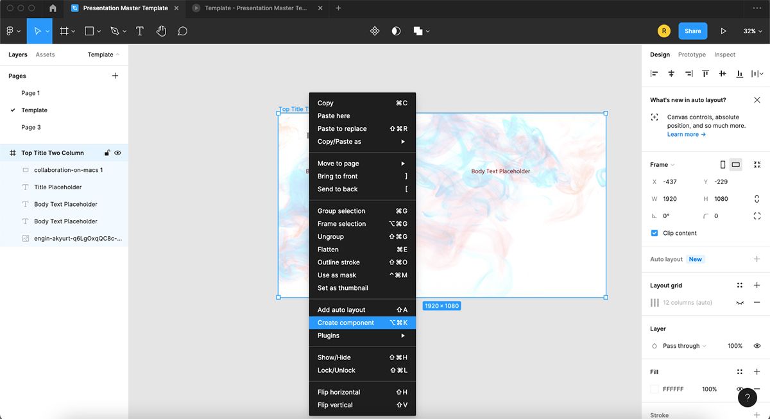Open the shape tools dropdown
Image resolution: width=770 pixels, height=419 pixels.
pos(98,30)
